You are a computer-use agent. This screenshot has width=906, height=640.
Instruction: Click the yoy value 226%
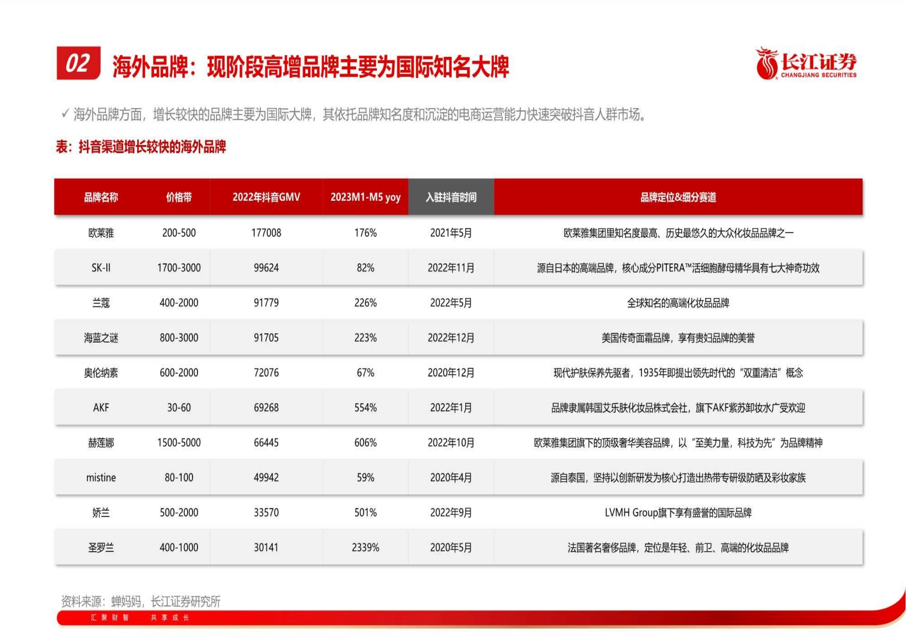[365, 303]
